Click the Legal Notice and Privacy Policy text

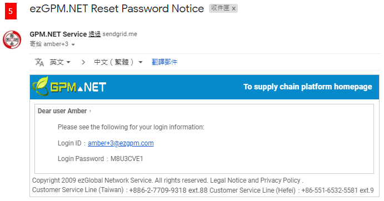pos(255,180)
